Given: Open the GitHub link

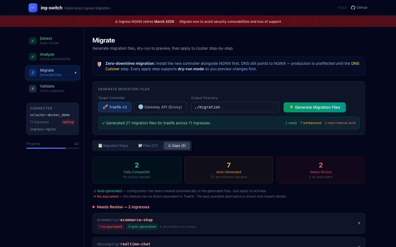Looking at the screenshot, I should pos(359,8).
